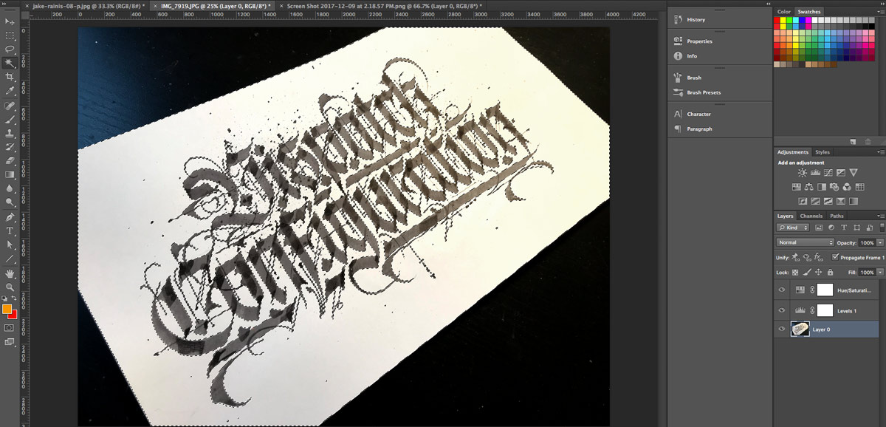This screenshot has width=886, height=427.
Task: Toggle lock transparent pixels
Action: coord(797,273)
